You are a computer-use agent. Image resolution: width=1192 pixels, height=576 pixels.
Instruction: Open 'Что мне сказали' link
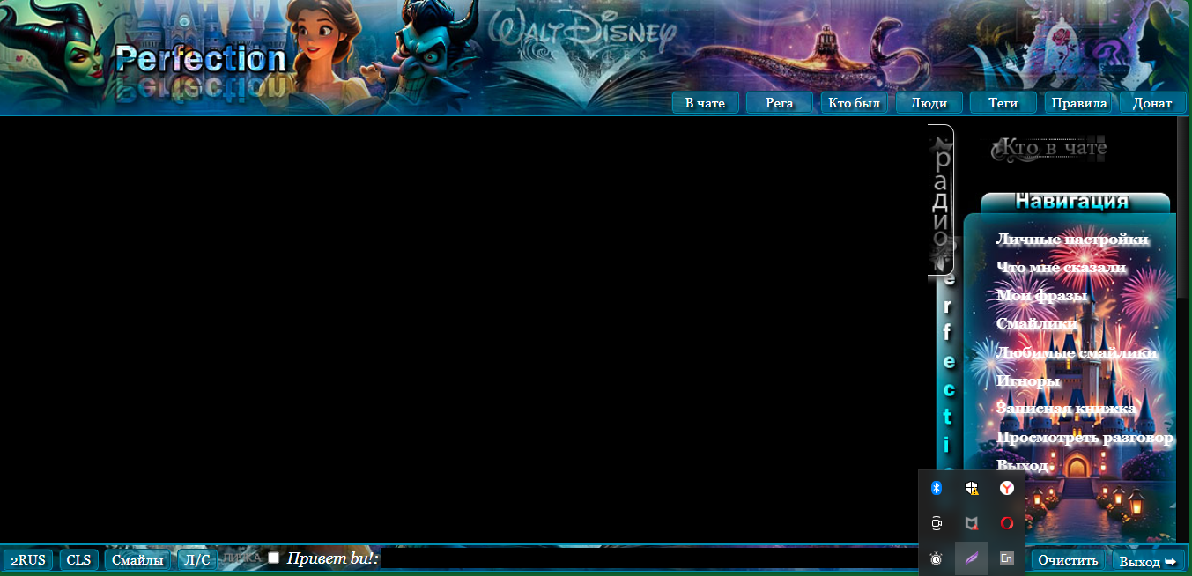tap(1061, 268)
